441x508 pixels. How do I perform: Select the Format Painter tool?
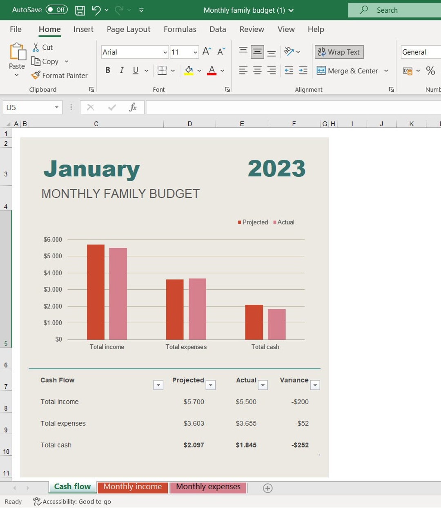[60, 75]
